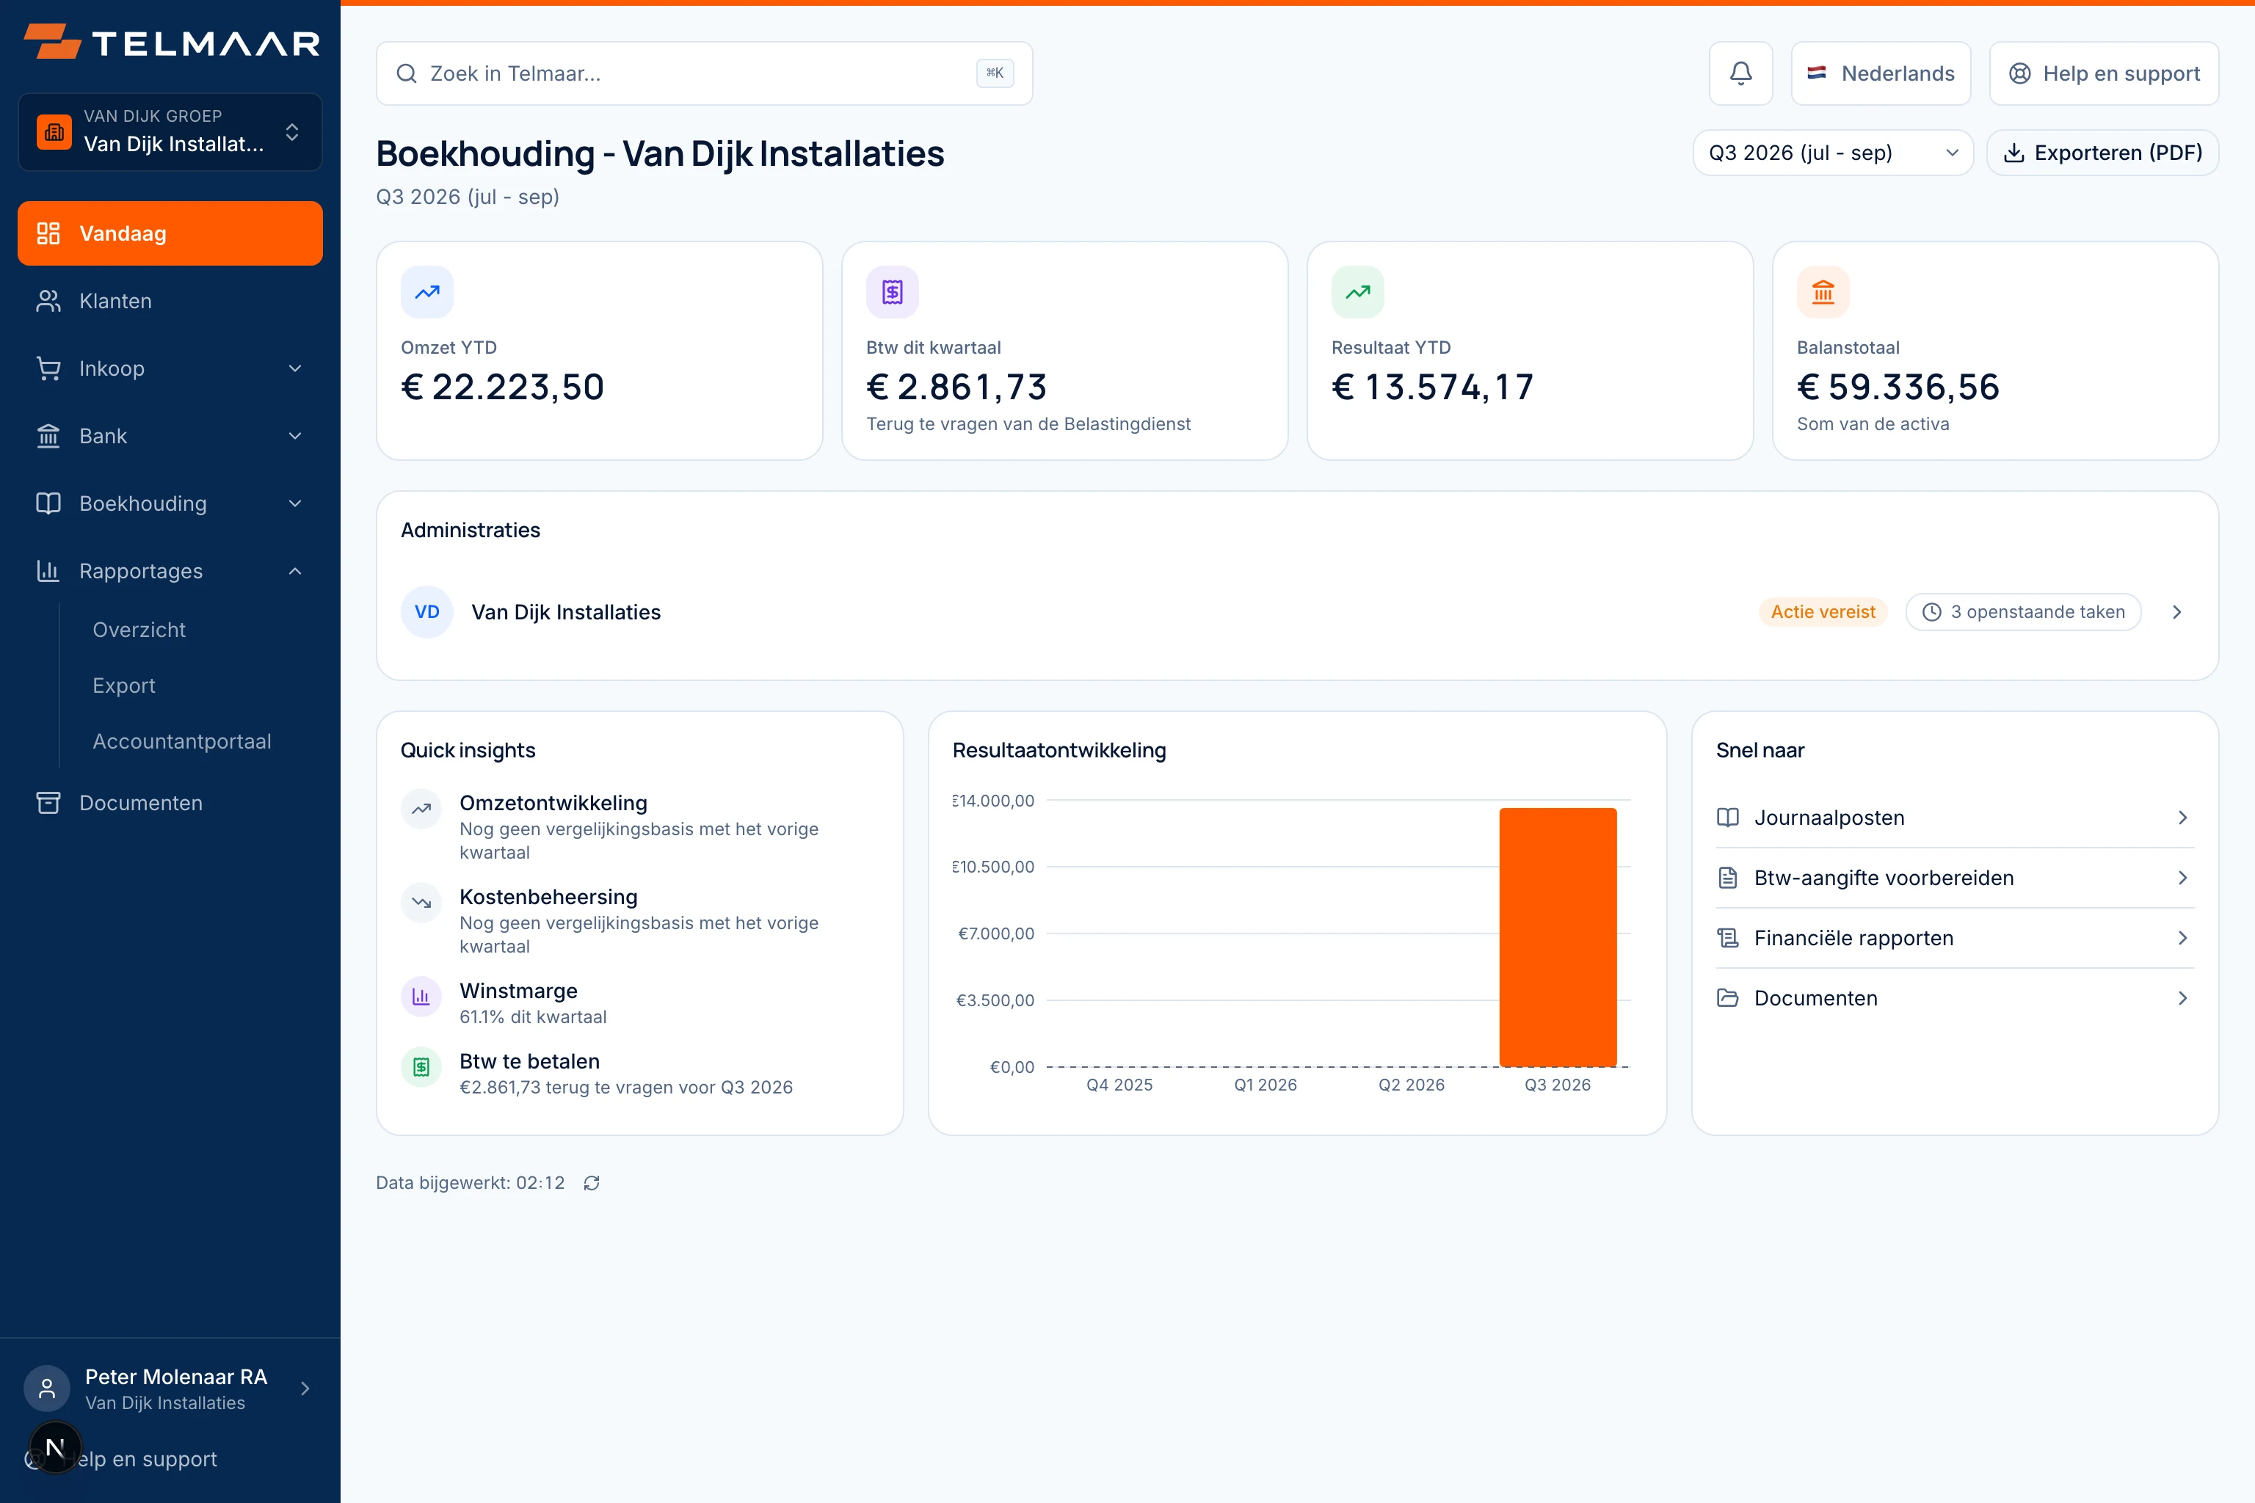
Task: Click the Omzetontwikkeling insight icon
Action: tap(421, 809)
